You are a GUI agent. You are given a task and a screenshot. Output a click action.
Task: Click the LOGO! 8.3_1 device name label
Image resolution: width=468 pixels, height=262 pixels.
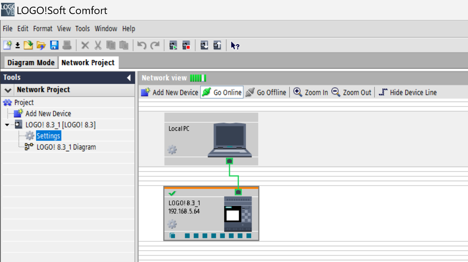click(x=184, y=203)
